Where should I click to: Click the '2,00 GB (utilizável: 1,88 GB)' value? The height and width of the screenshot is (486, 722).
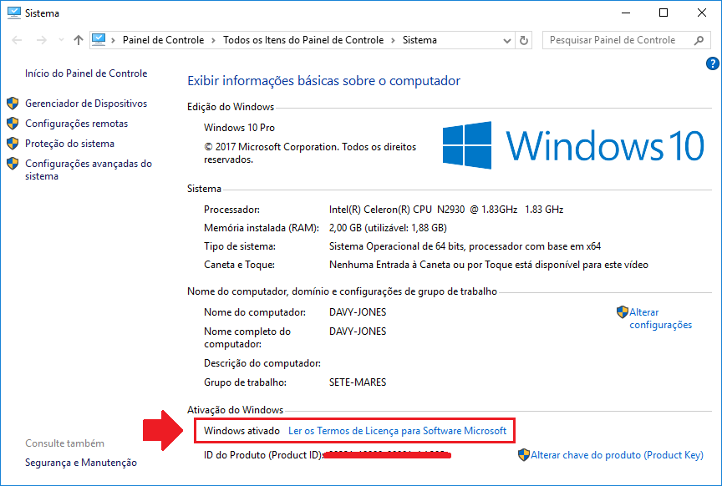(388, 228)
